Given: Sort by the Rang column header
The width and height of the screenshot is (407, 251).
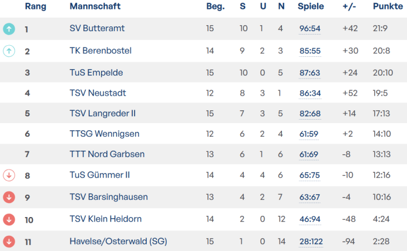Looking at the screenshot, I should (35, 6).
